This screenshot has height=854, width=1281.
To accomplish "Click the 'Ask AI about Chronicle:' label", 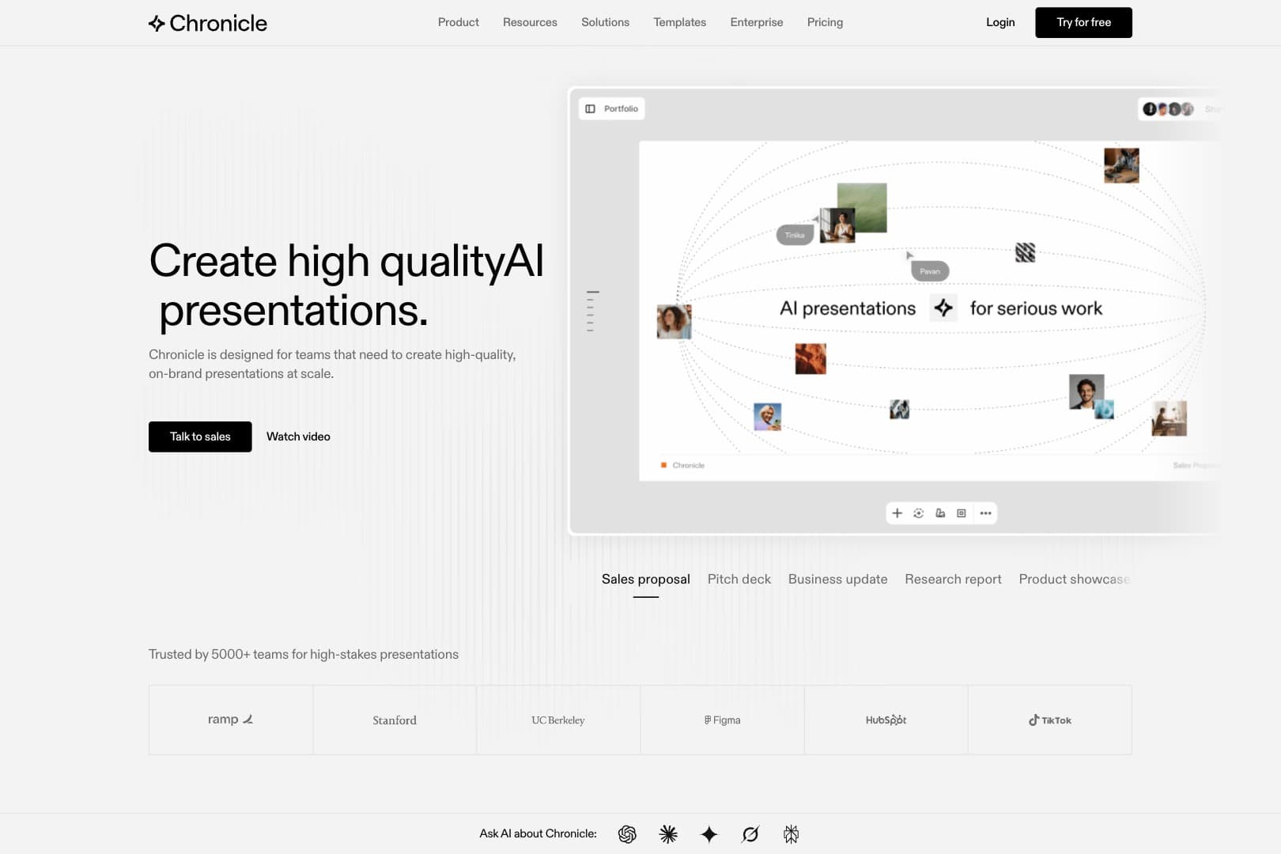I will (538, 833).
